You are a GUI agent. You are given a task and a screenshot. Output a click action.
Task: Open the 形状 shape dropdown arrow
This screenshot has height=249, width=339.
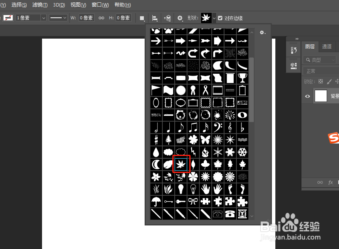213,18
